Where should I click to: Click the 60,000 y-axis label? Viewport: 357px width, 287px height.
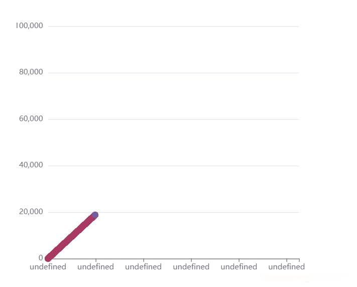pyautogui.click(x=31, y=119)
